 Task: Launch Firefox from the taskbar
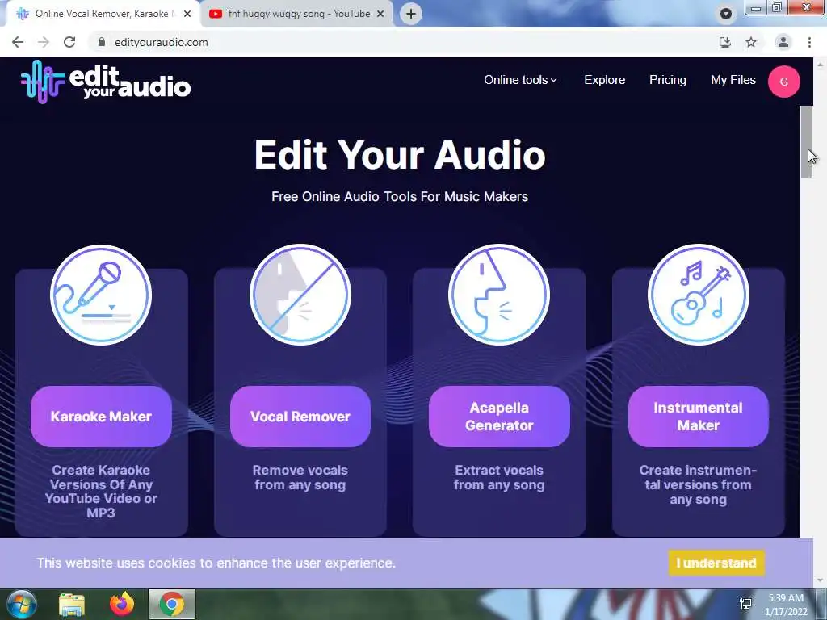tap(122, 604)
